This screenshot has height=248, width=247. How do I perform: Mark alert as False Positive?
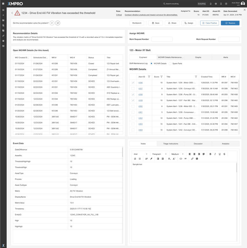(x=210, y=23)
